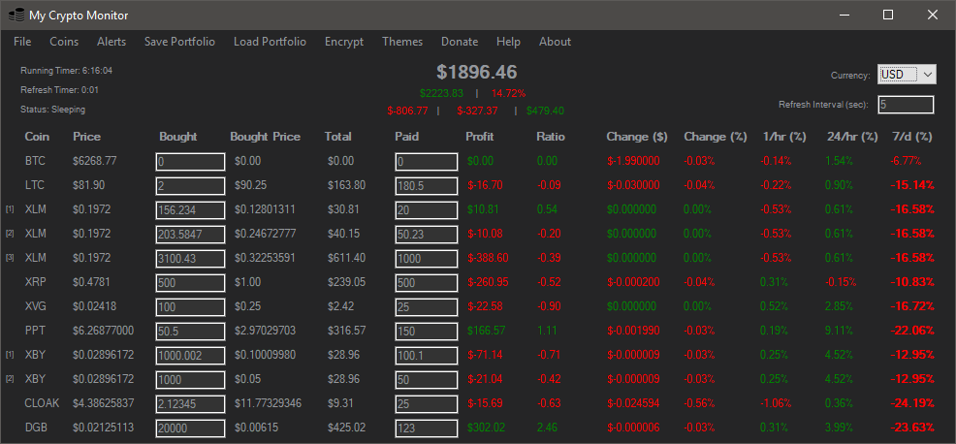Open the Donate menu

tap(460, 42)
